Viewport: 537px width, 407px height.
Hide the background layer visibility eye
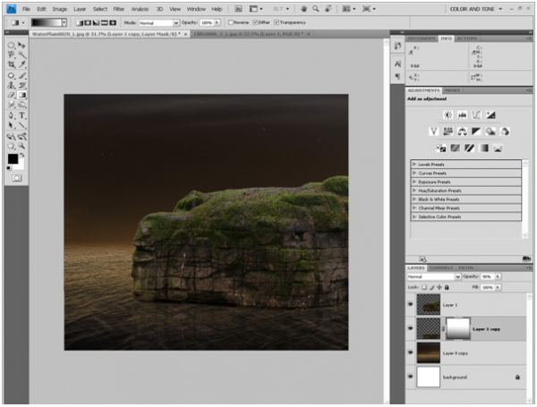(x=410, y=377)
